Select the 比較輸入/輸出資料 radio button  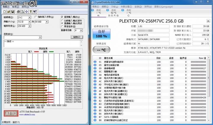62,21
